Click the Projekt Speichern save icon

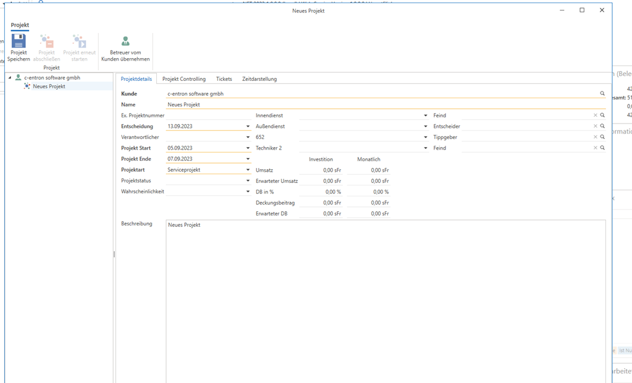(x=19, y=42)
